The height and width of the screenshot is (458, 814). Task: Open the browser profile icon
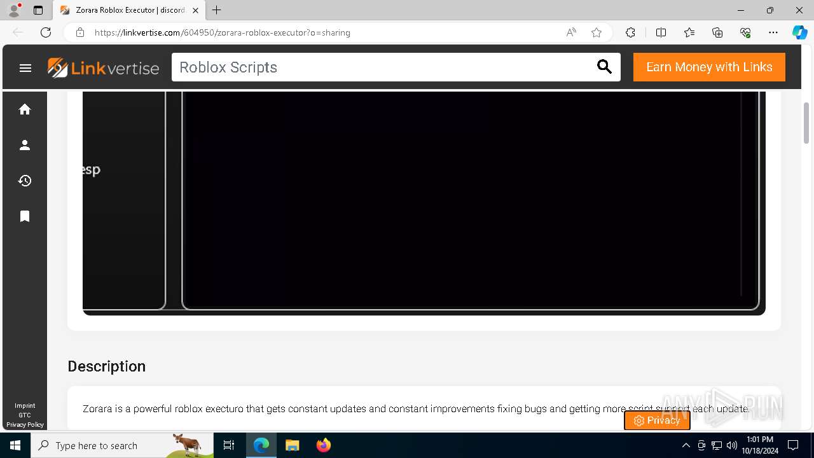(x=14, y=10)
